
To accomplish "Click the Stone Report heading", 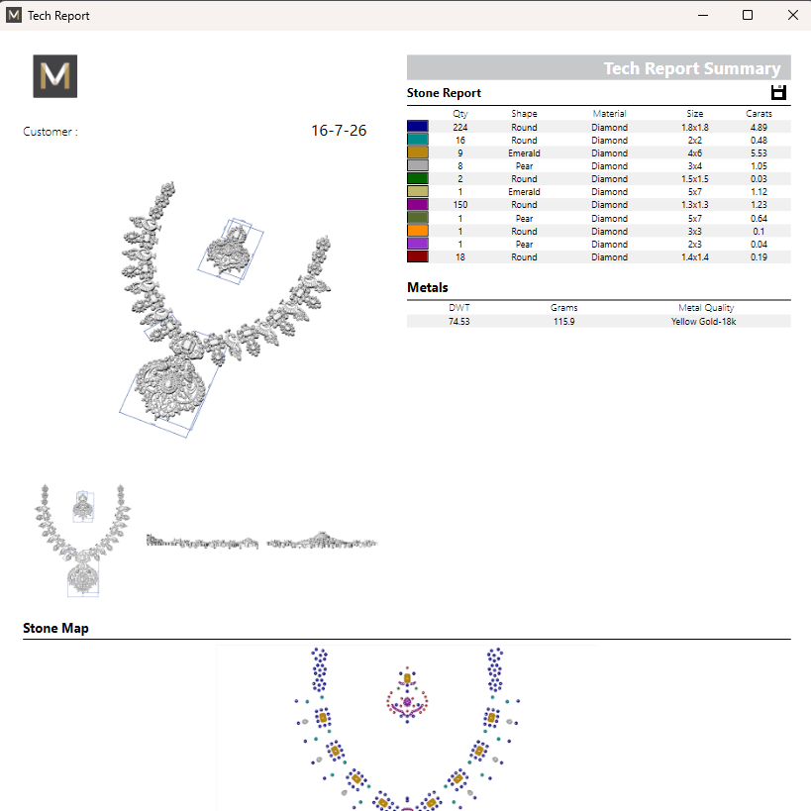I will (444, 93).
